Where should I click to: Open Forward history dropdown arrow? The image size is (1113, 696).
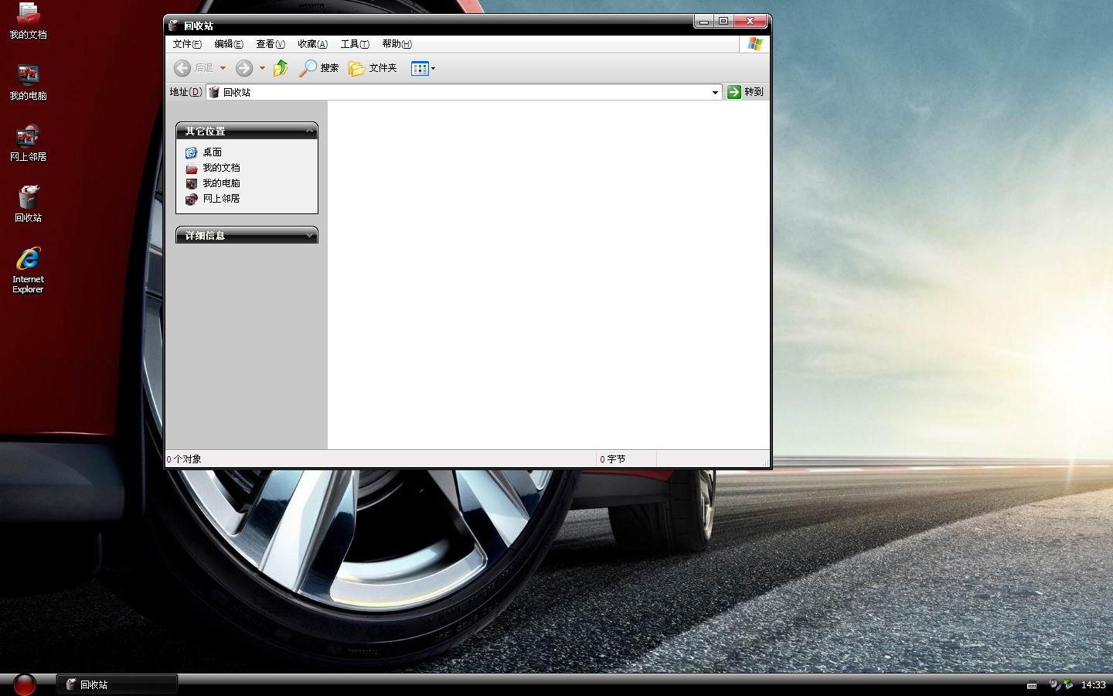(262, 68)
